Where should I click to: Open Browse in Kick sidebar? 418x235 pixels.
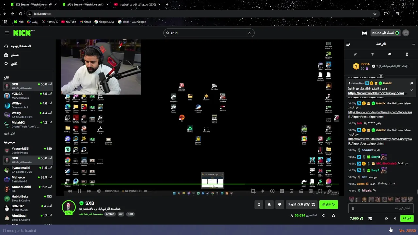pos(11,55)
